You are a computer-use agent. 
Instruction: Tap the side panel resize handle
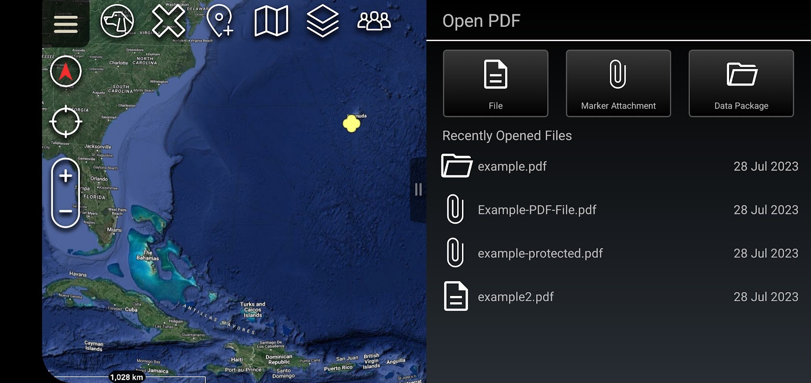click(418, 190)
